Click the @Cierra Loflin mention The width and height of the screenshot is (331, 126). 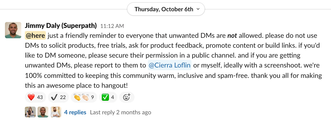point(169,66)
